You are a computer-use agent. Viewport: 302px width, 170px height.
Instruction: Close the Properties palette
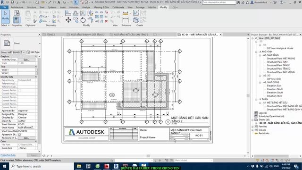[39, 34]
